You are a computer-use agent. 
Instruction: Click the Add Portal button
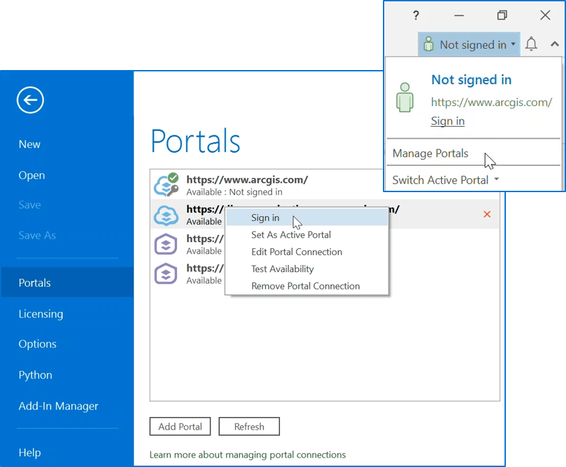point(180,426)
